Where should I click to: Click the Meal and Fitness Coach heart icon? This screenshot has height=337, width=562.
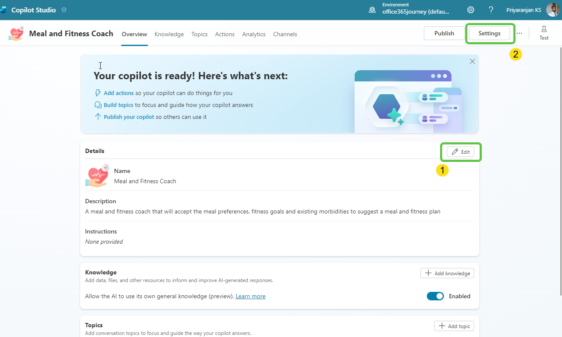click(x=16, y=34)
